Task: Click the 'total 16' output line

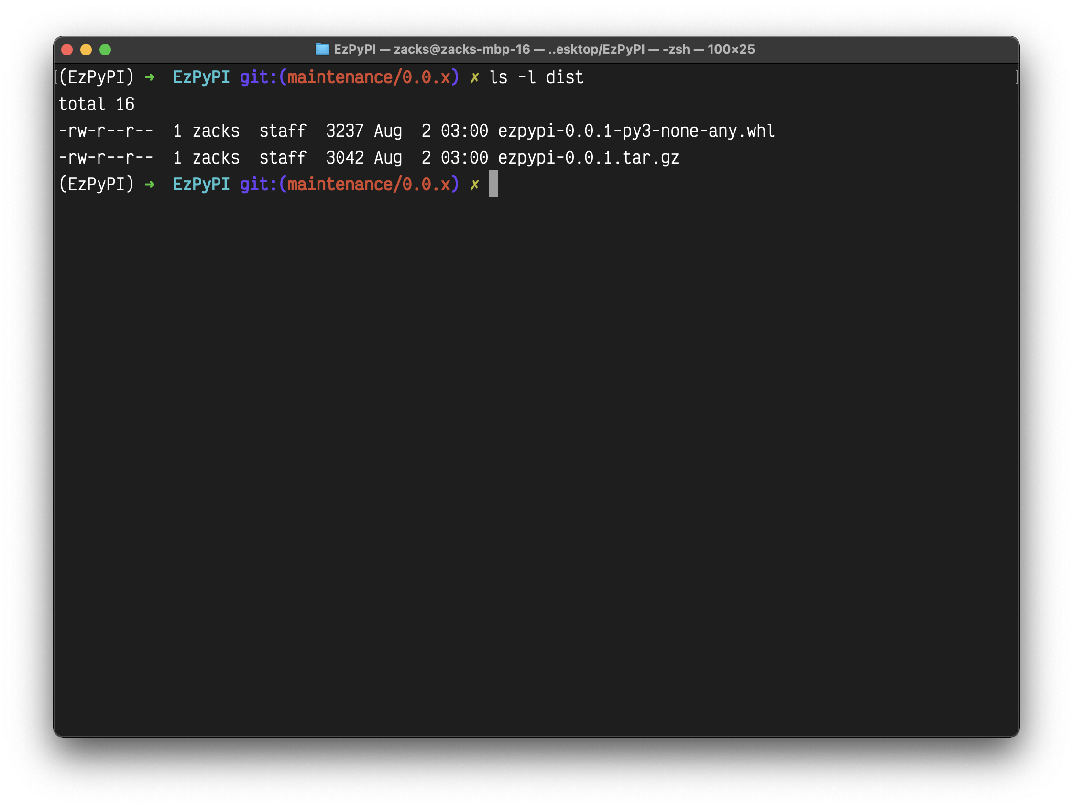Action: [x=97, y=104]
